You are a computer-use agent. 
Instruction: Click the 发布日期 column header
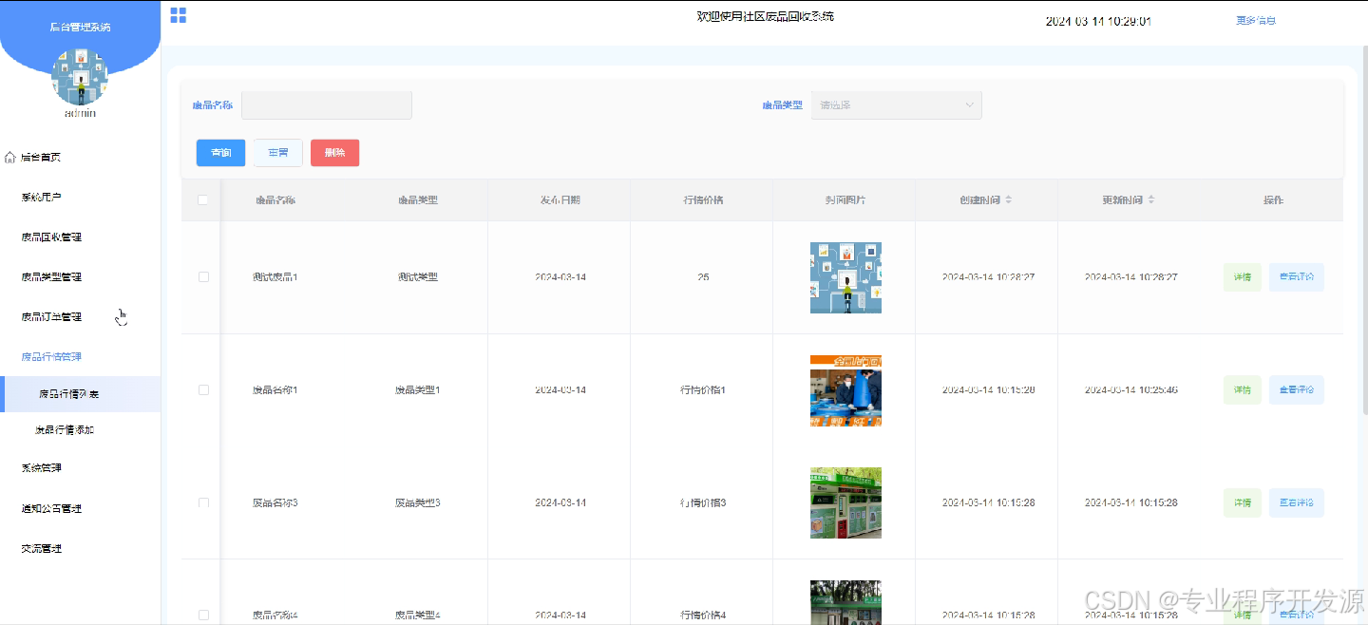click(x=560, y=200)
